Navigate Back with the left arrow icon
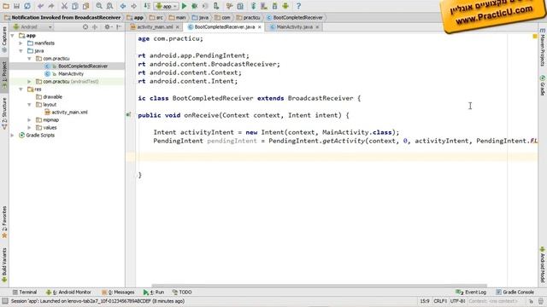The height and width of the screenshot is (307, 547). point(123,6)
